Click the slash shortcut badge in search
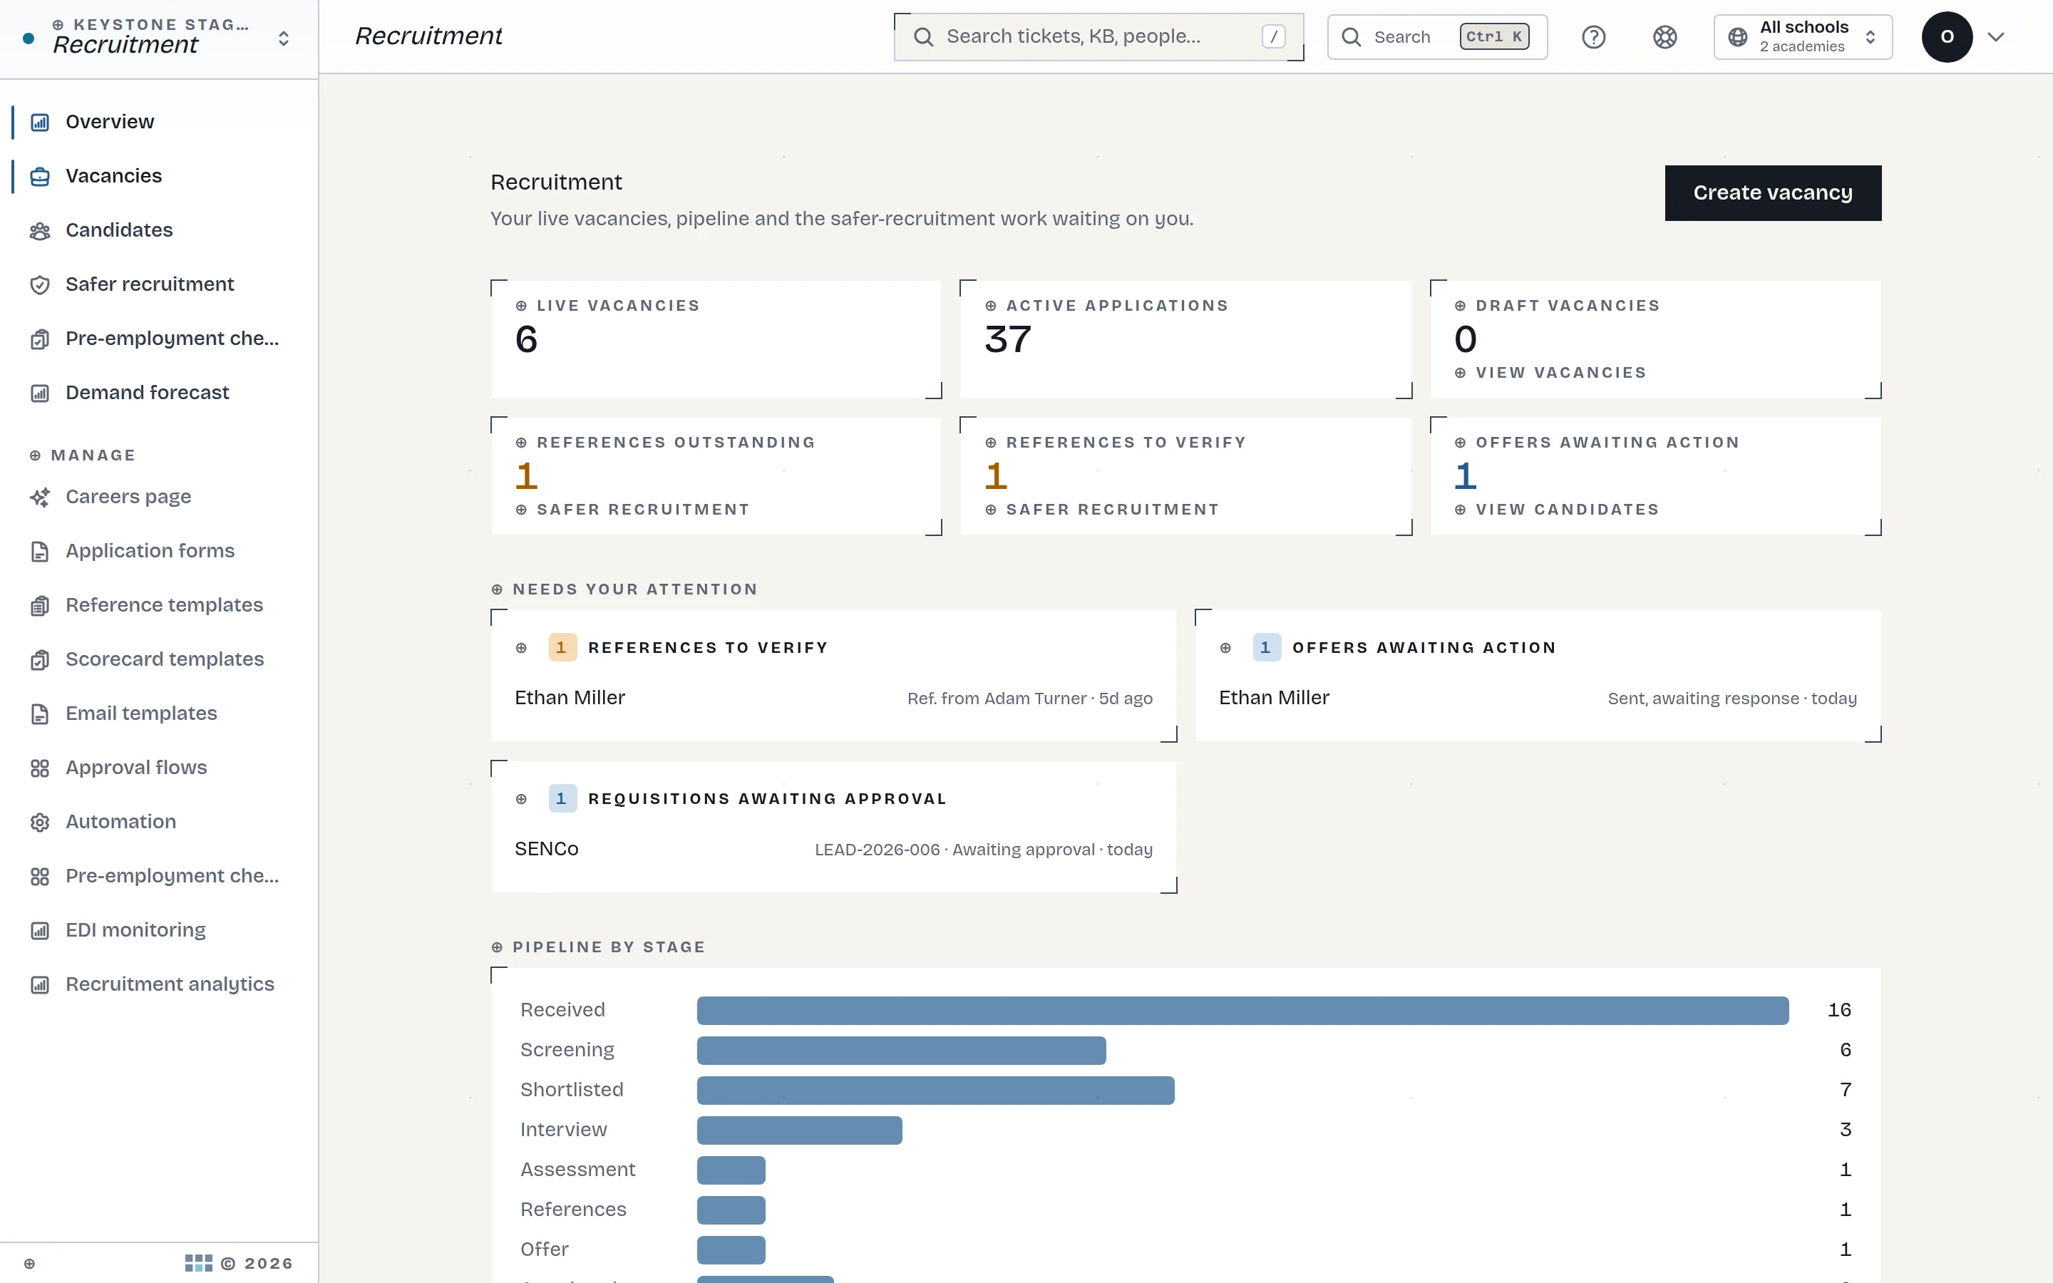 [1272, 37]
